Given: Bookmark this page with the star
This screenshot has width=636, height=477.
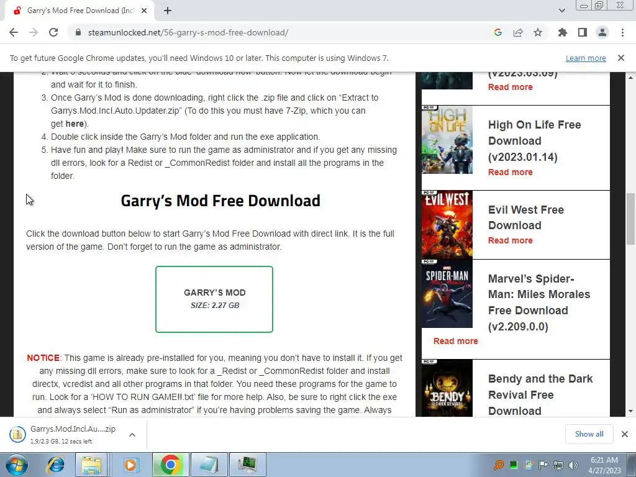Looking at the screenshot, I should coord(538,32).
